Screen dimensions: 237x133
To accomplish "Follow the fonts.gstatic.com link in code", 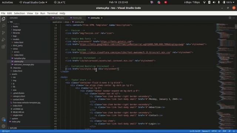I will [x=116, y=41].
